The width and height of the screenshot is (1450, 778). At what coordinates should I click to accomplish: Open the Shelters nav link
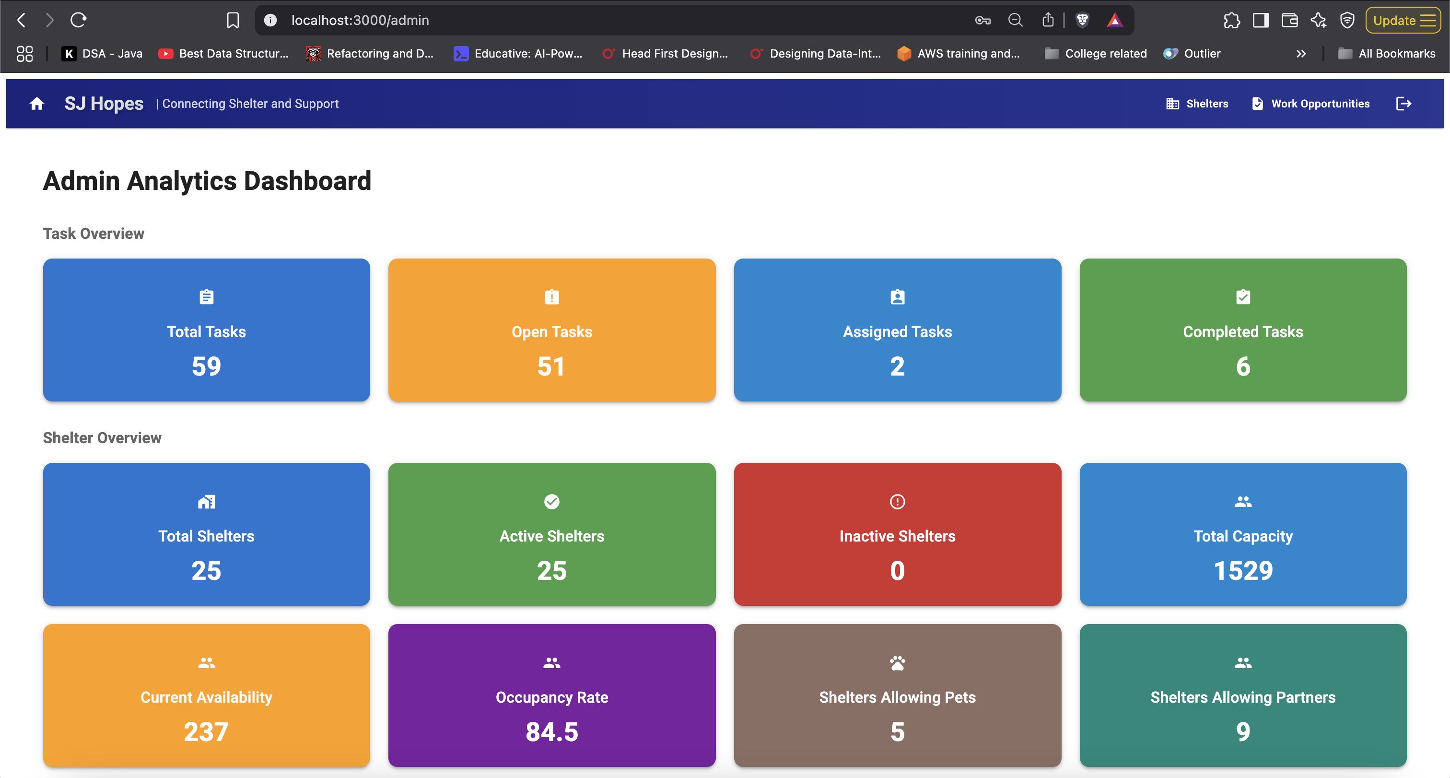(1197, 104)
